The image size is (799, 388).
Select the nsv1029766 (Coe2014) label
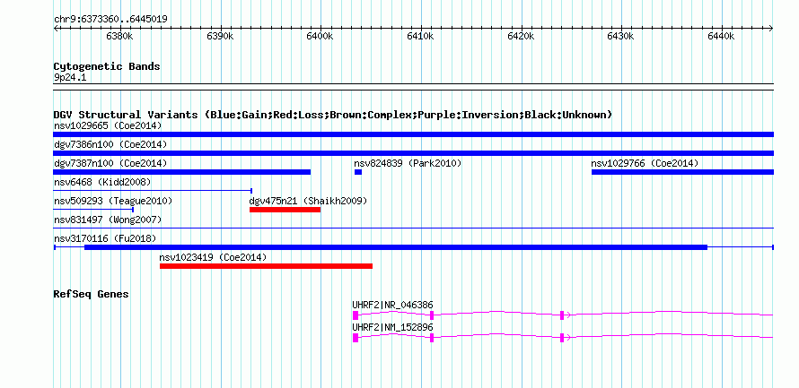coord(645,163)
